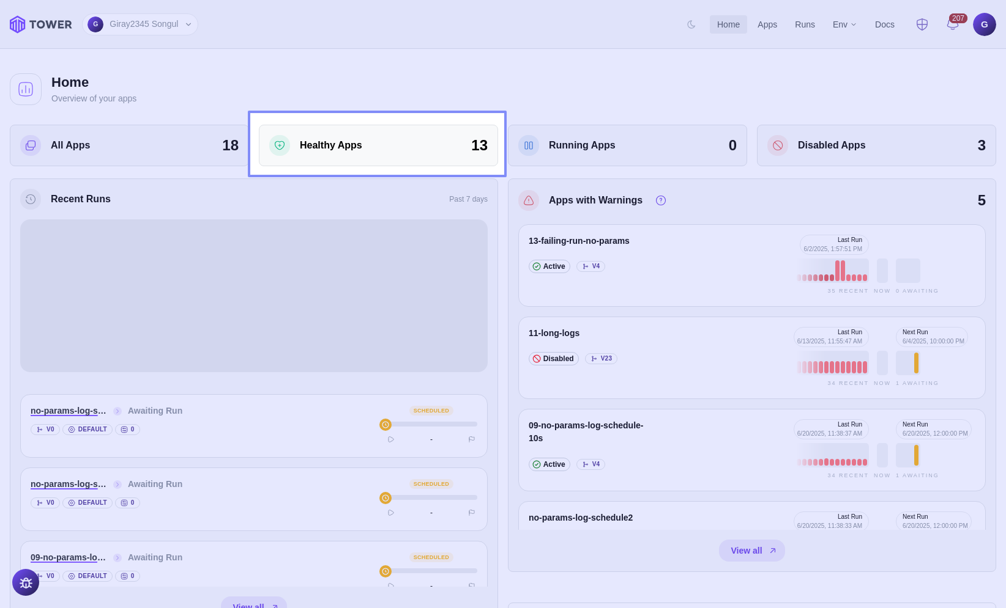This screenshot has width=1006, height=608.
Task: Open the Docs link
Action: (x=884, y=24)
